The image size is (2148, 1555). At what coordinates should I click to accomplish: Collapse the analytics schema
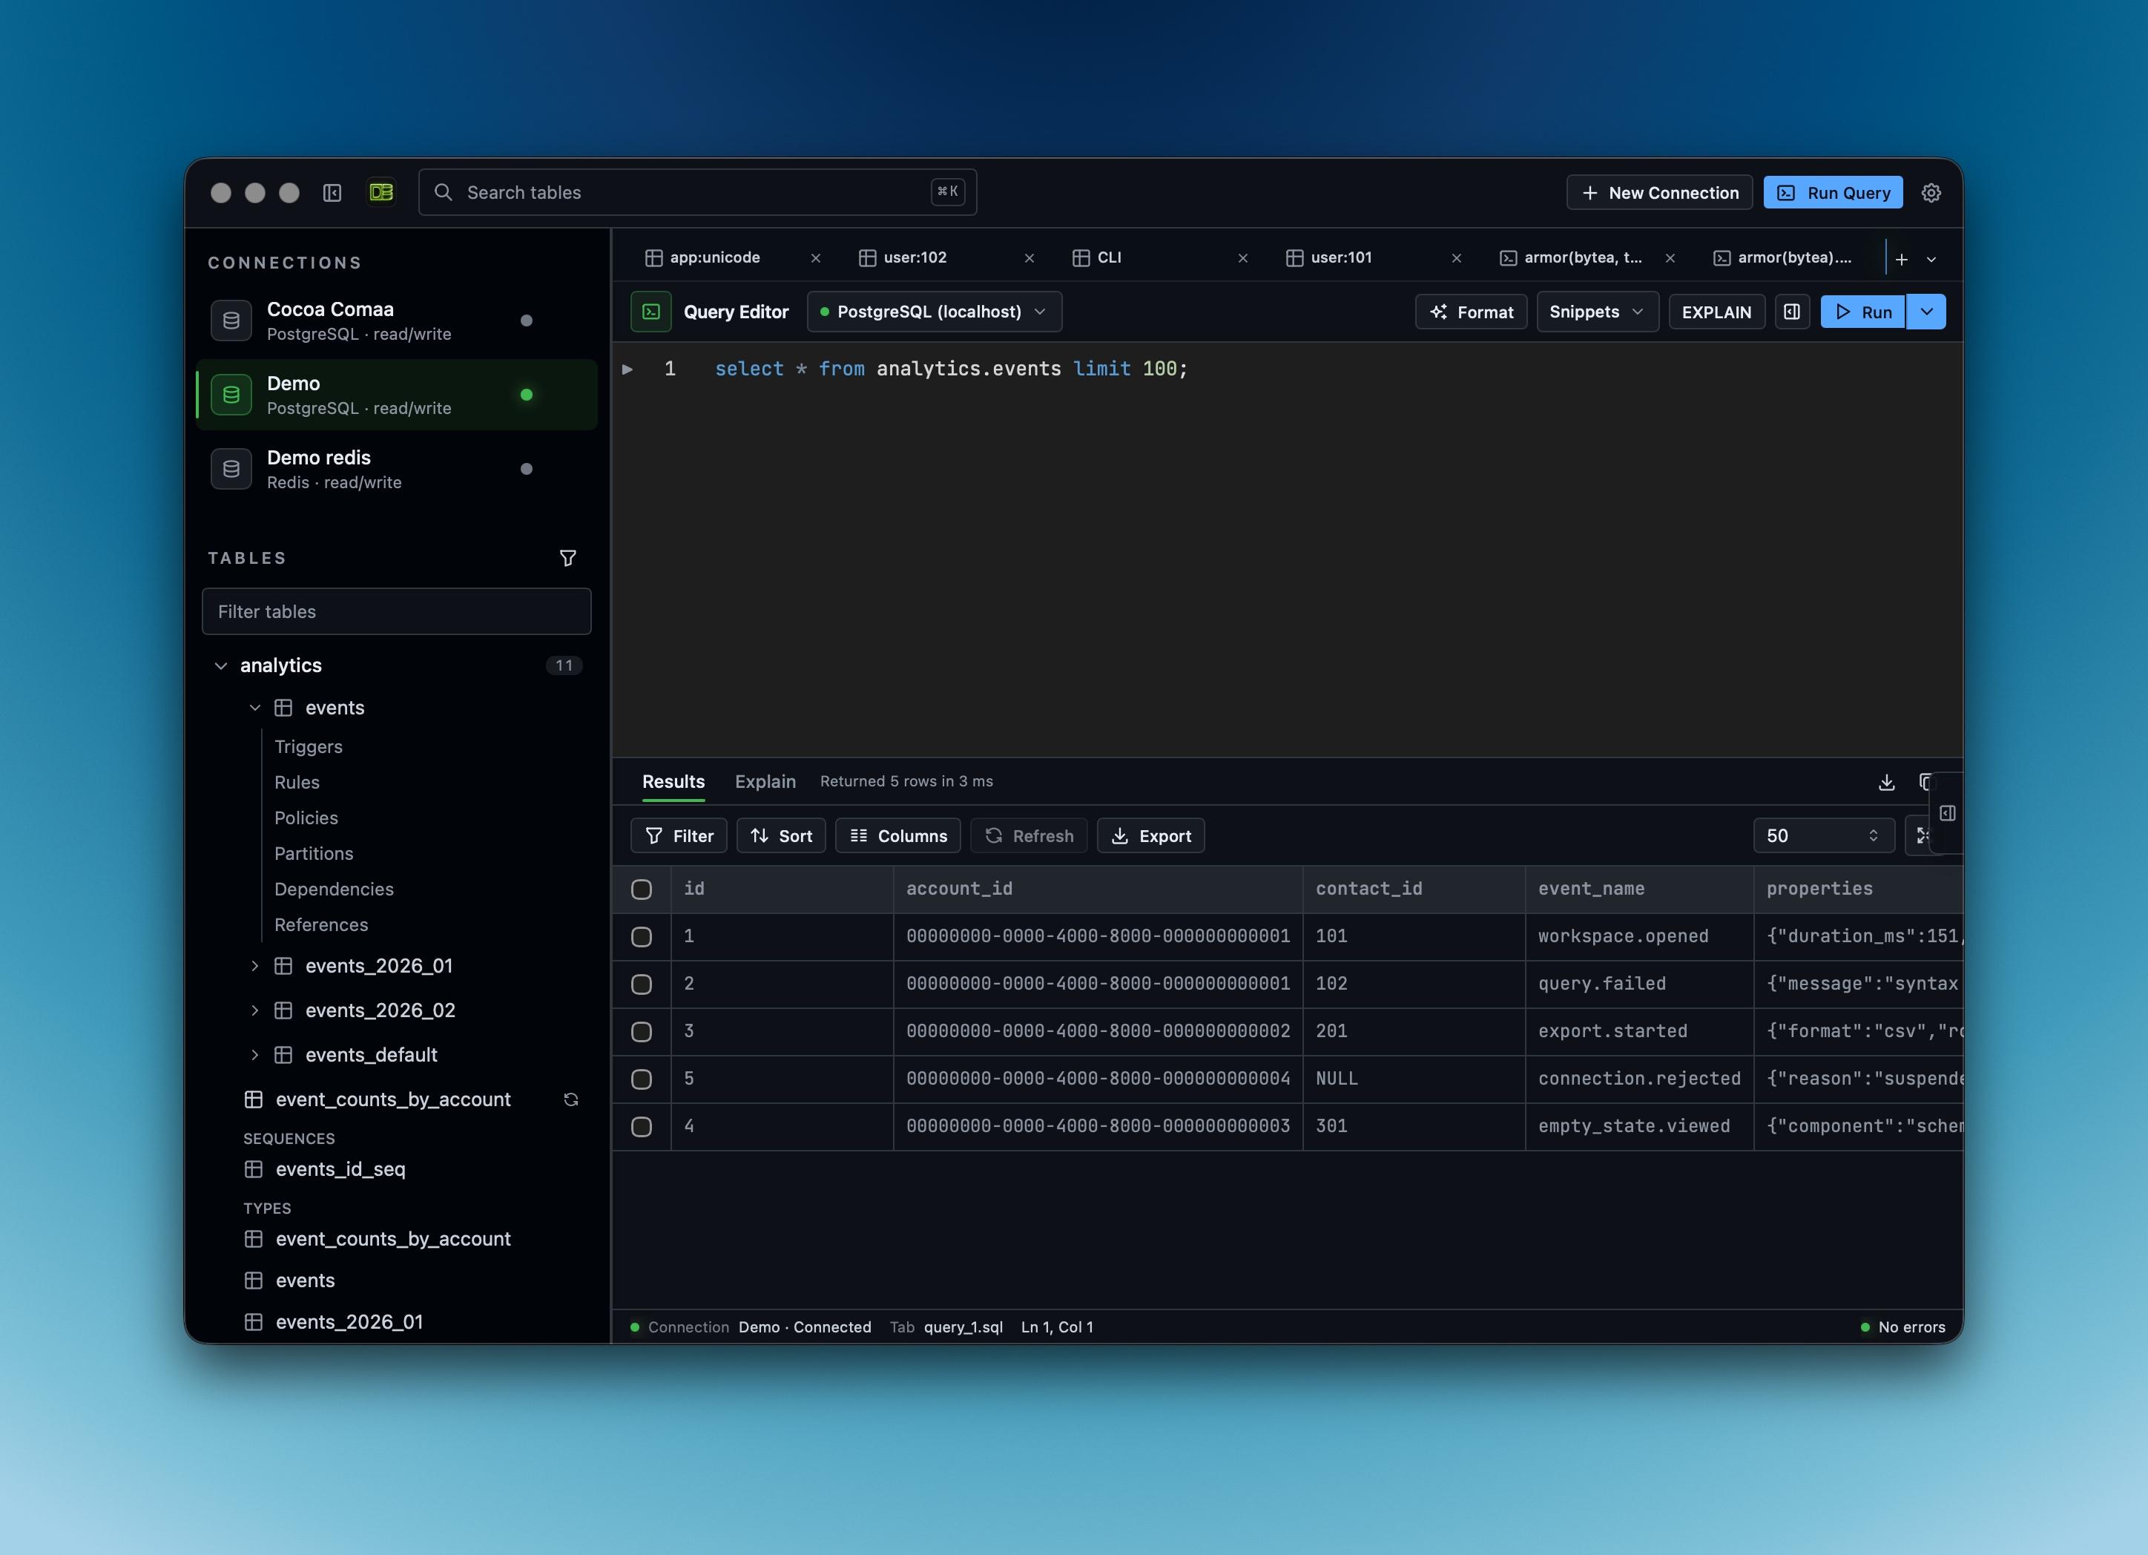point(221,665)
